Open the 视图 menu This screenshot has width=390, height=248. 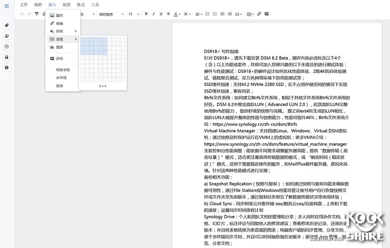point(67,5)
